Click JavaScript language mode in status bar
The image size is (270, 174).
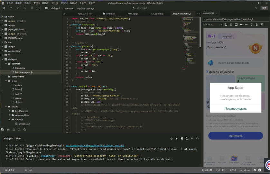click(x=245, y=170)
